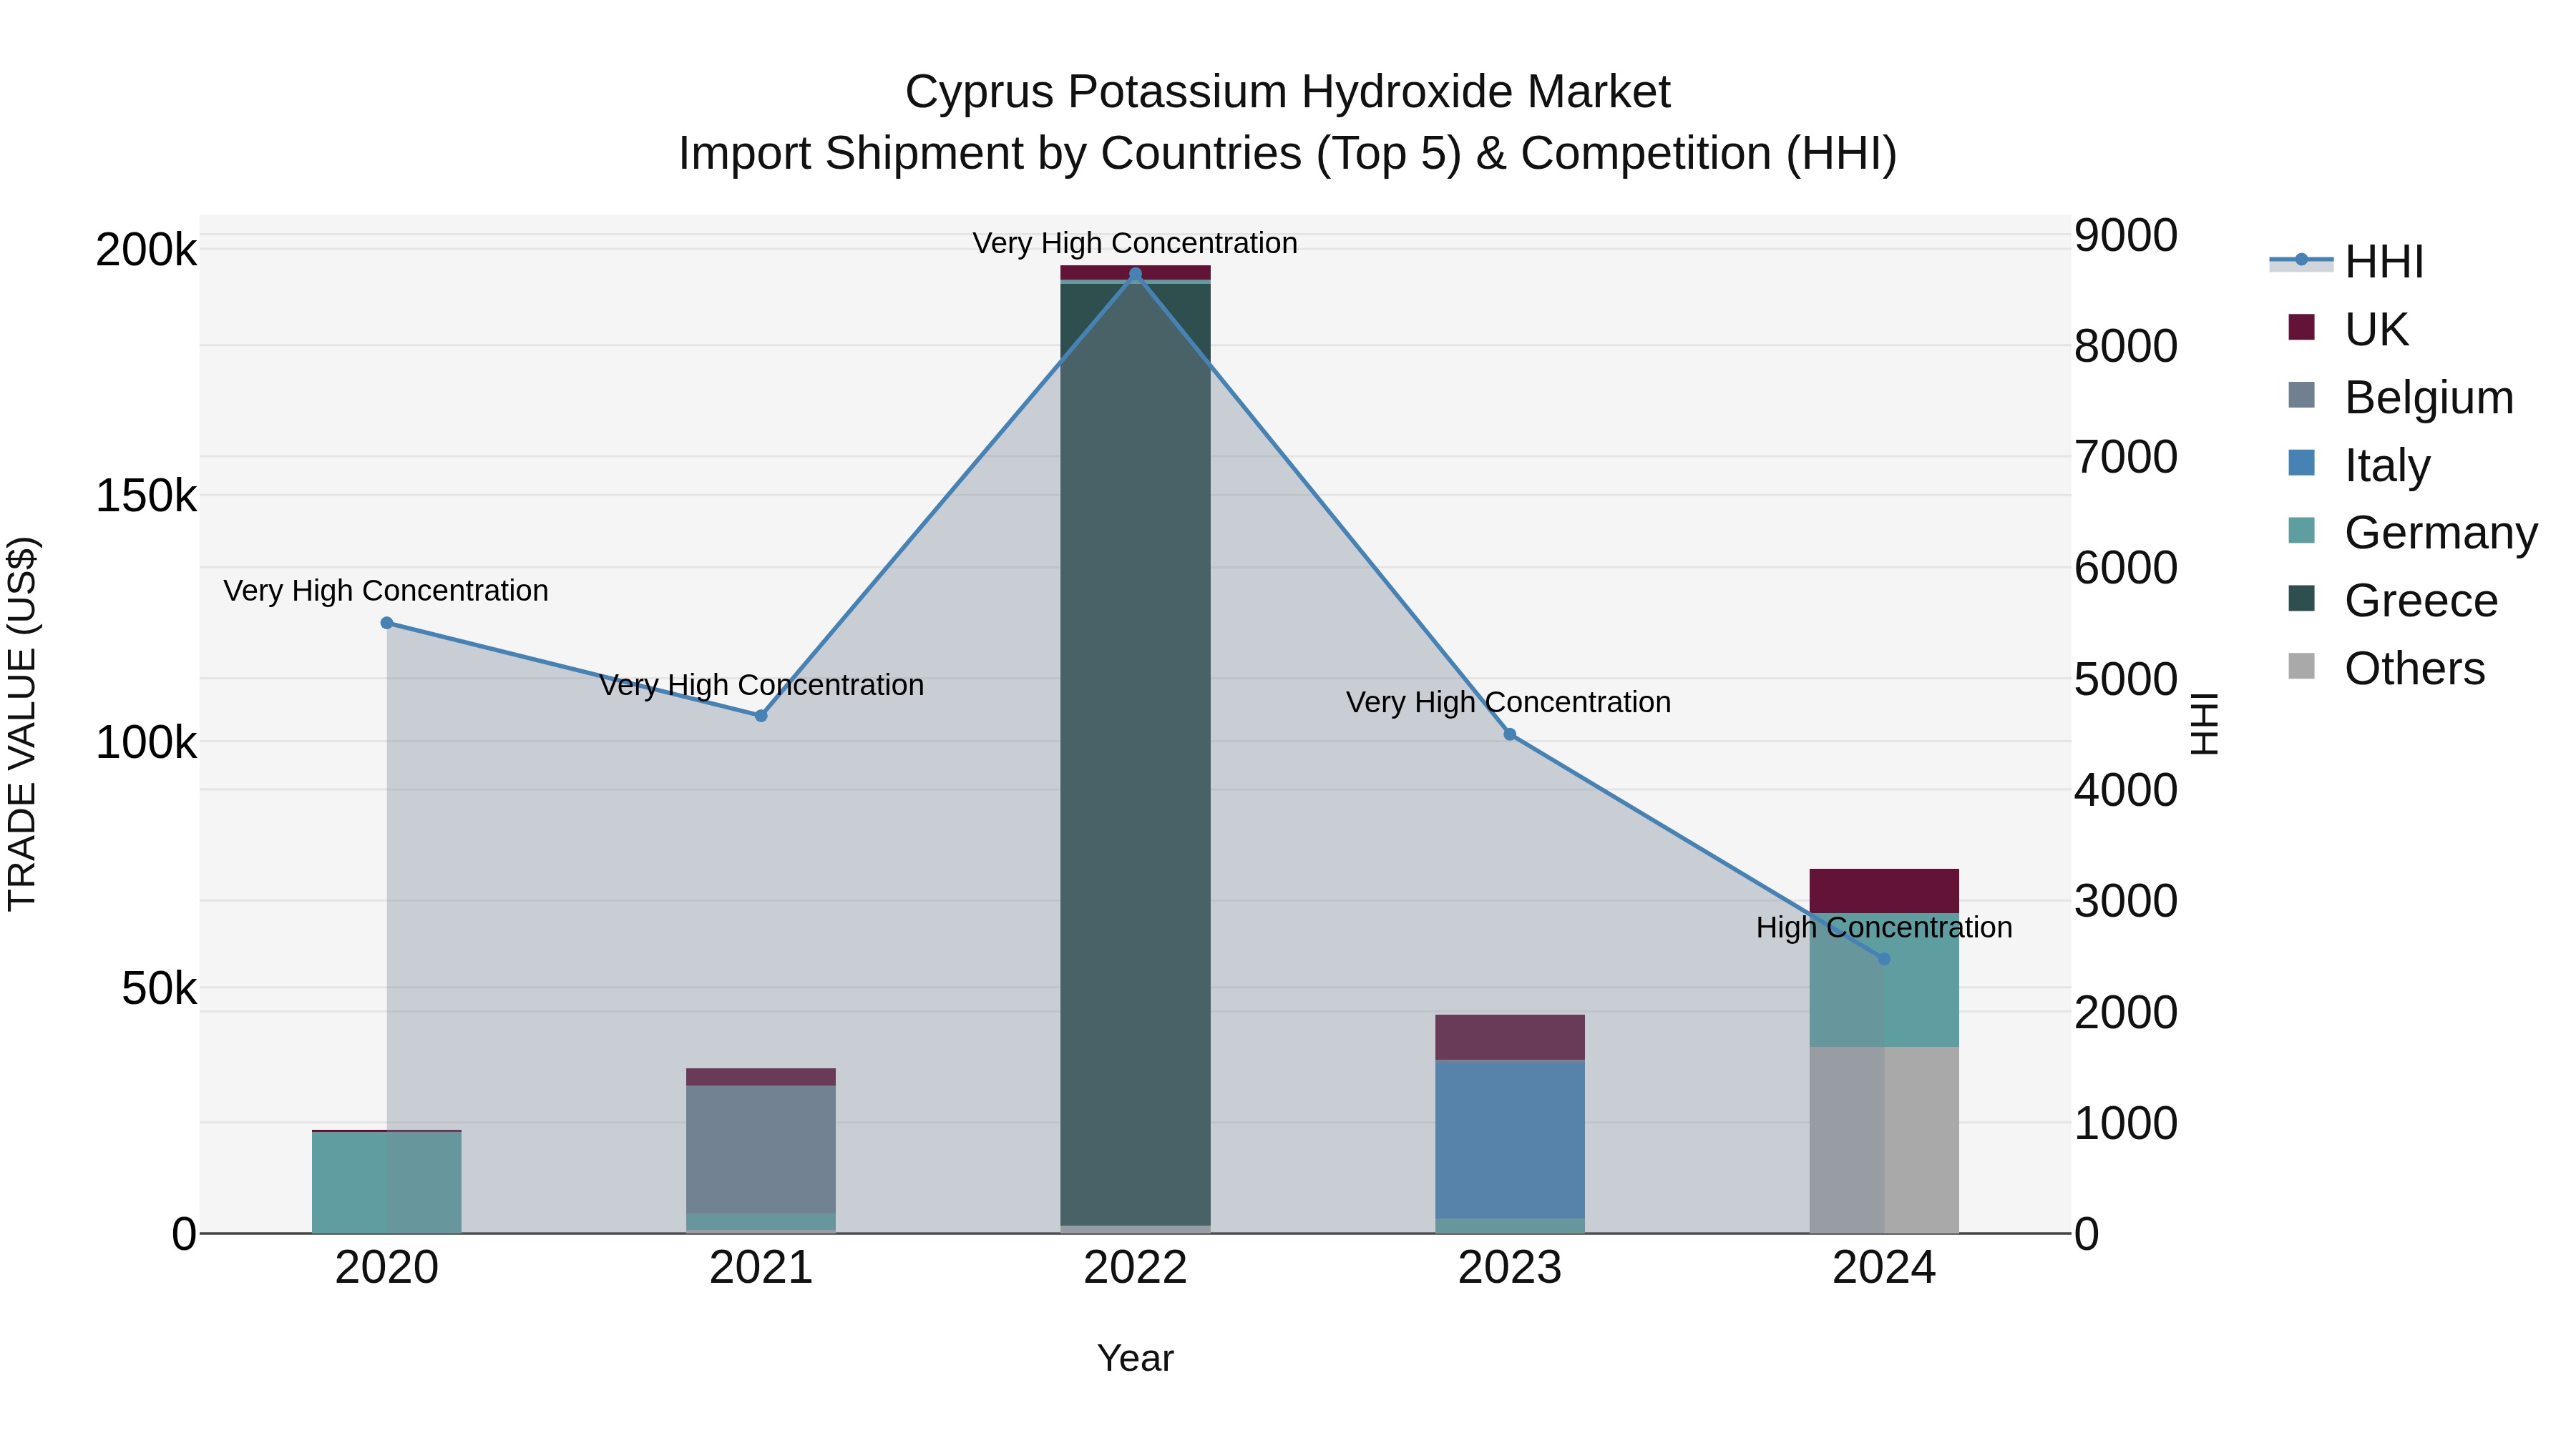Click the 2023 HHI data point
The image size is (2576, 1448).
tap(1510, 734)
